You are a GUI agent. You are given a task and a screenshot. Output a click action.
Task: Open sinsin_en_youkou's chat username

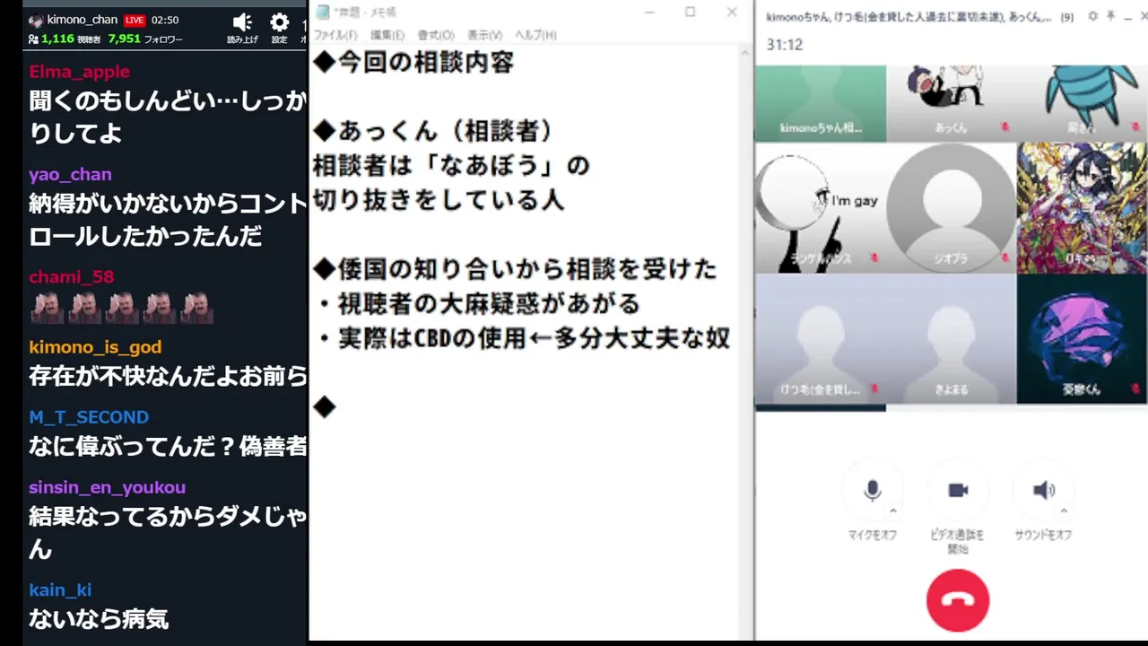[107, 487]
